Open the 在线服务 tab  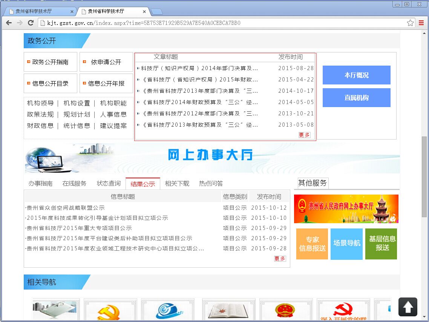(74, 184)
